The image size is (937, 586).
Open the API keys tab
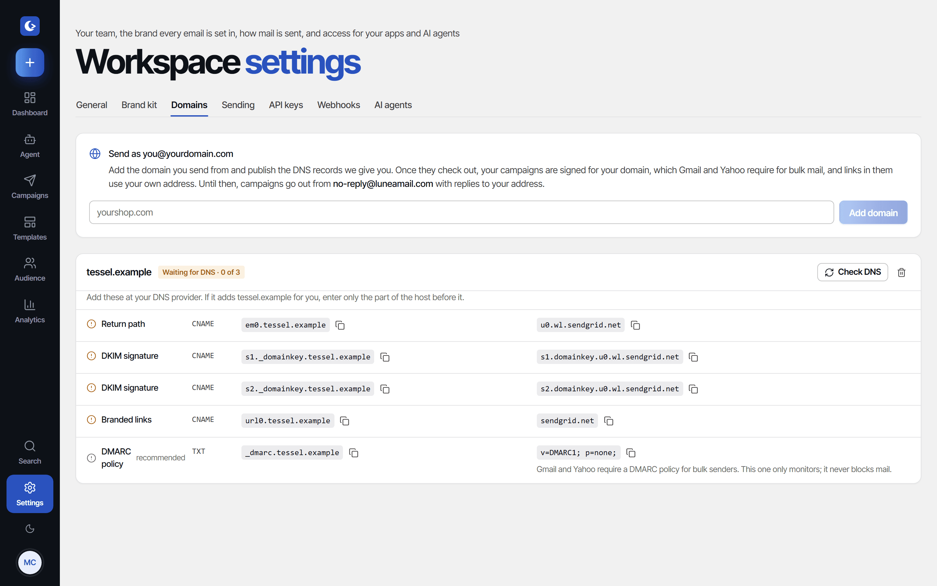tap(286, 105)
